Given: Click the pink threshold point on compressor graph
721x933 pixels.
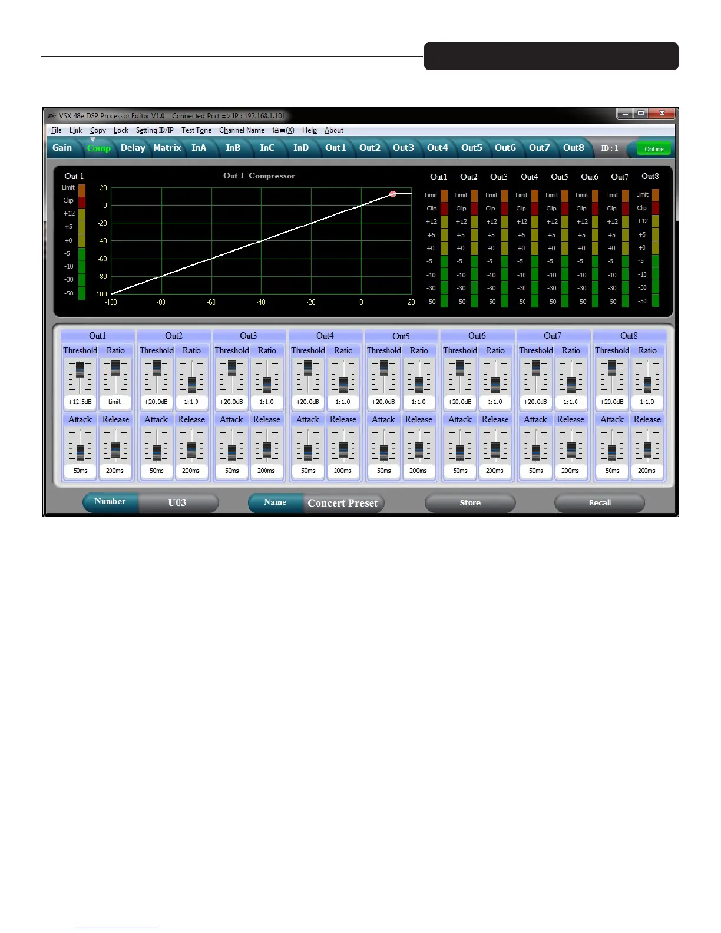Looking at the screenshot, I should point(393,194).
